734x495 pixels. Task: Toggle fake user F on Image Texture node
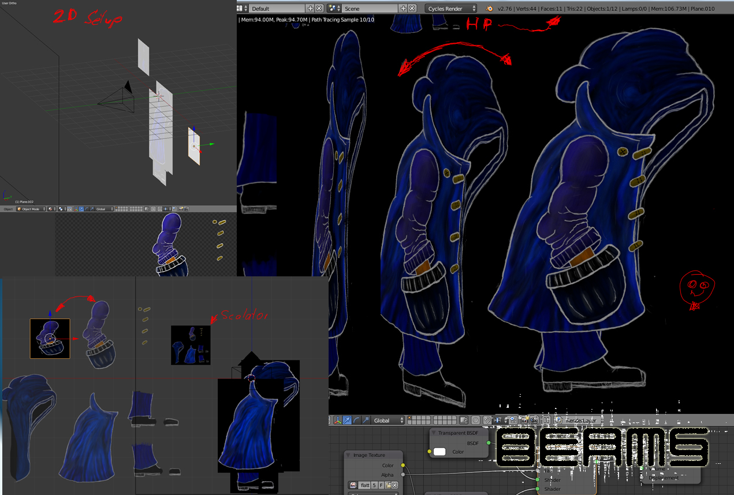click(381, 485)
